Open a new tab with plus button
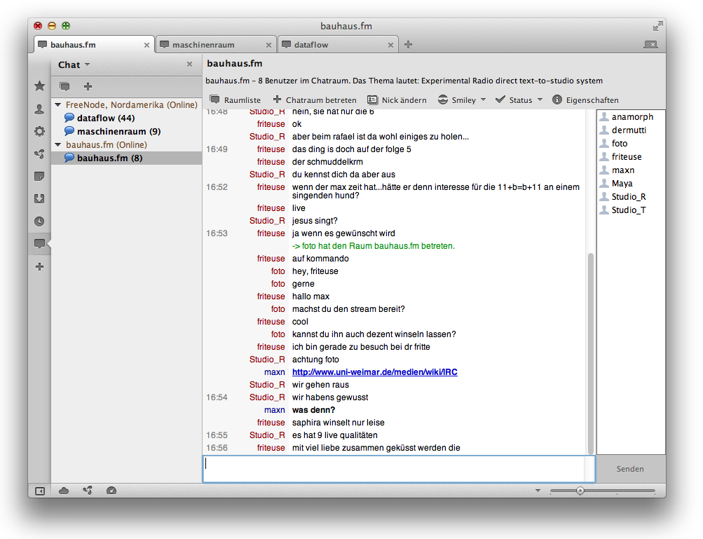The width and height of the screenshot is (703, 539). point(408,44)
